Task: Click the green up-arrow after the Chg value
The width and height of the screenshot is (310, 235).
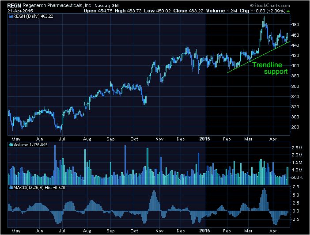Action: 288,11
